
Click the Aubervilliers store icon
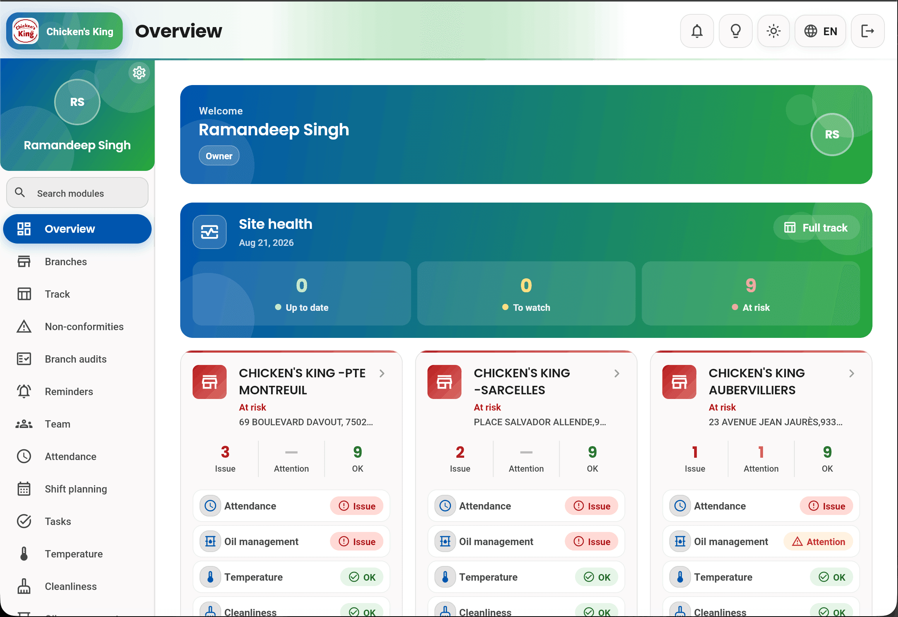coord(679,382)
